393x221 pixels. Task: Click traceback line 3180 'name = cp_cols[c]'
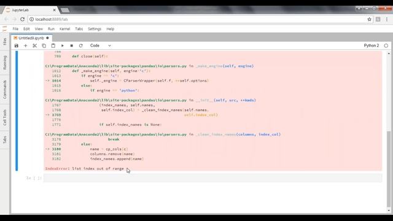(109, 149)
